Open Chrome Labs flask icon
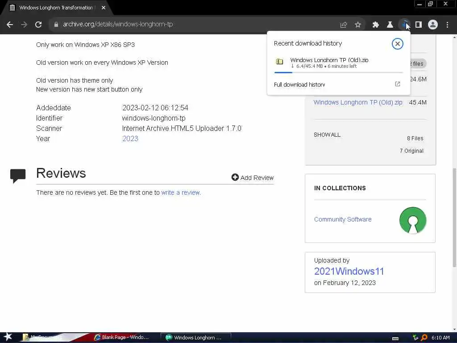 point(390,25)
